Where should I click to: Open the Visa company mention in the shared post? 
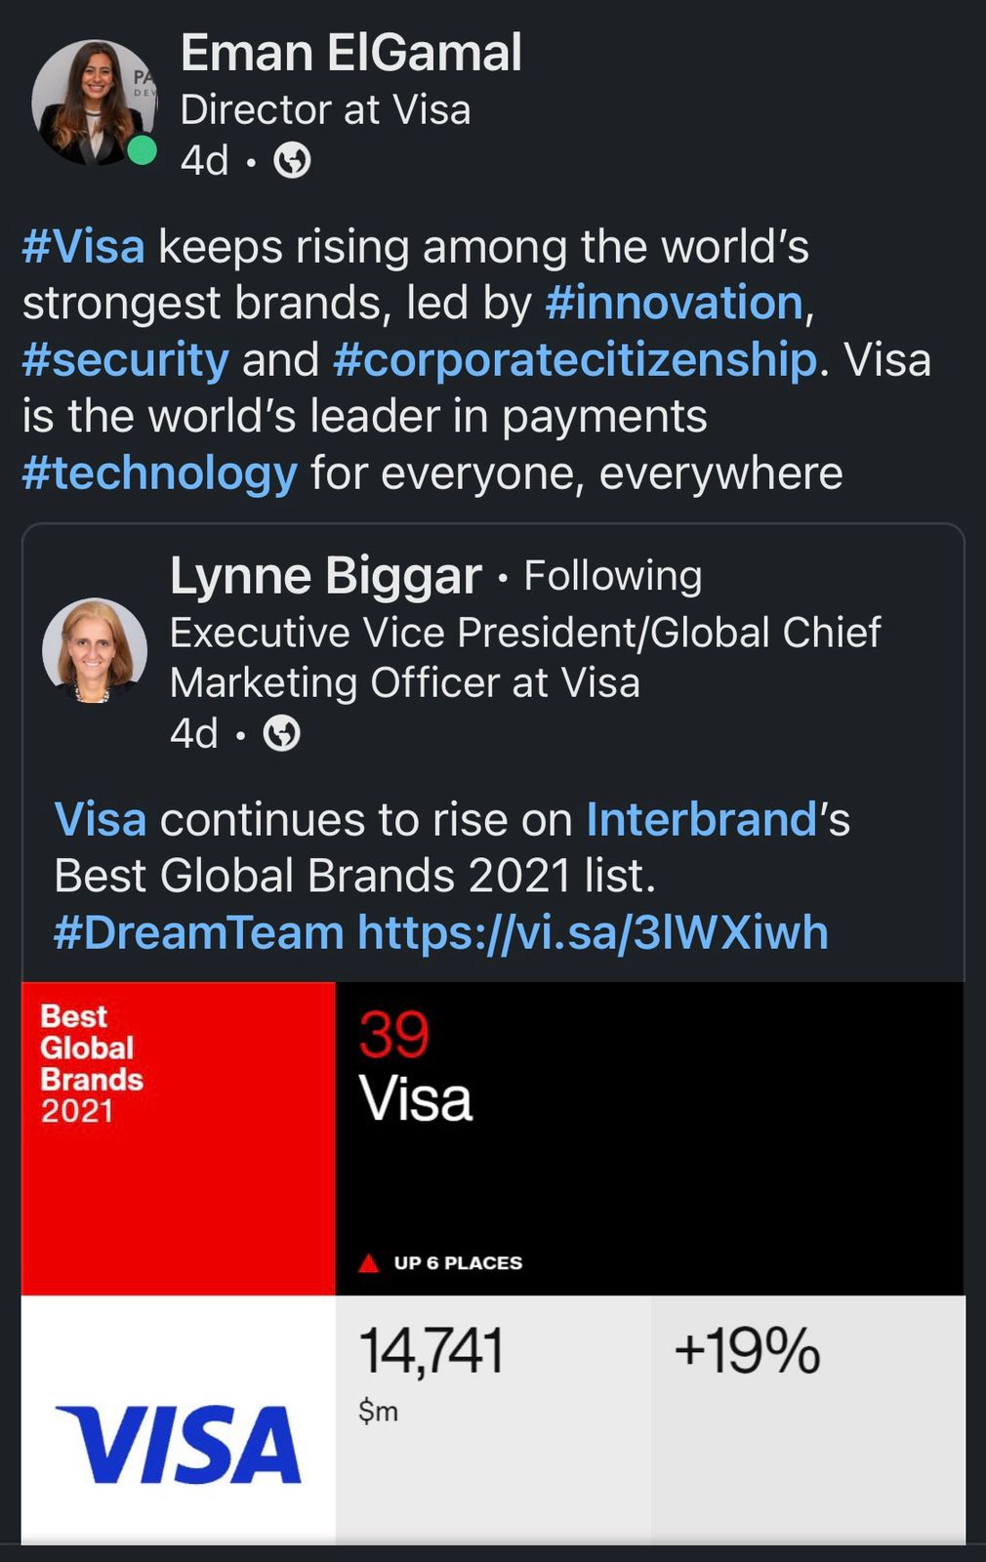[101, 819]
